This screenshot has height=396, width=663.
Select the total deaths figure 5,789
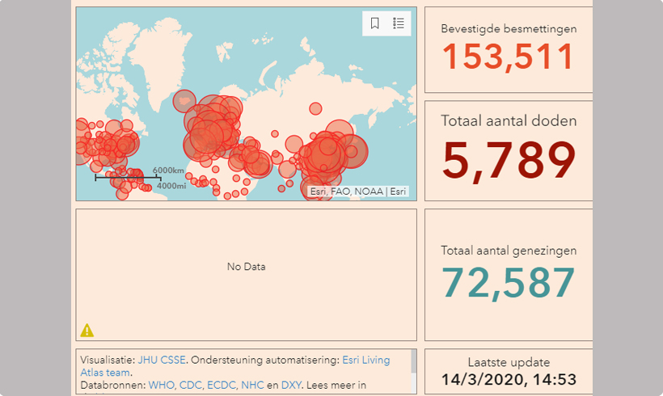508,160
